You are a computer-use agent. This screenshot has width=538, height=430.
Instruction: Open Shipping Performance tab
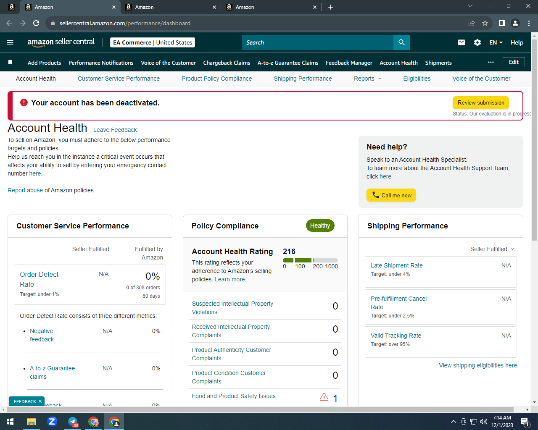point(303,79)
